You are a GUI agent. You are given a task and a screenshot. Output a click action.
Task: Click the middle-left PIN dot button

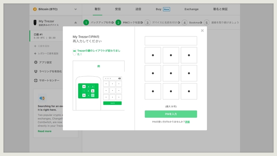pos(153,73)
